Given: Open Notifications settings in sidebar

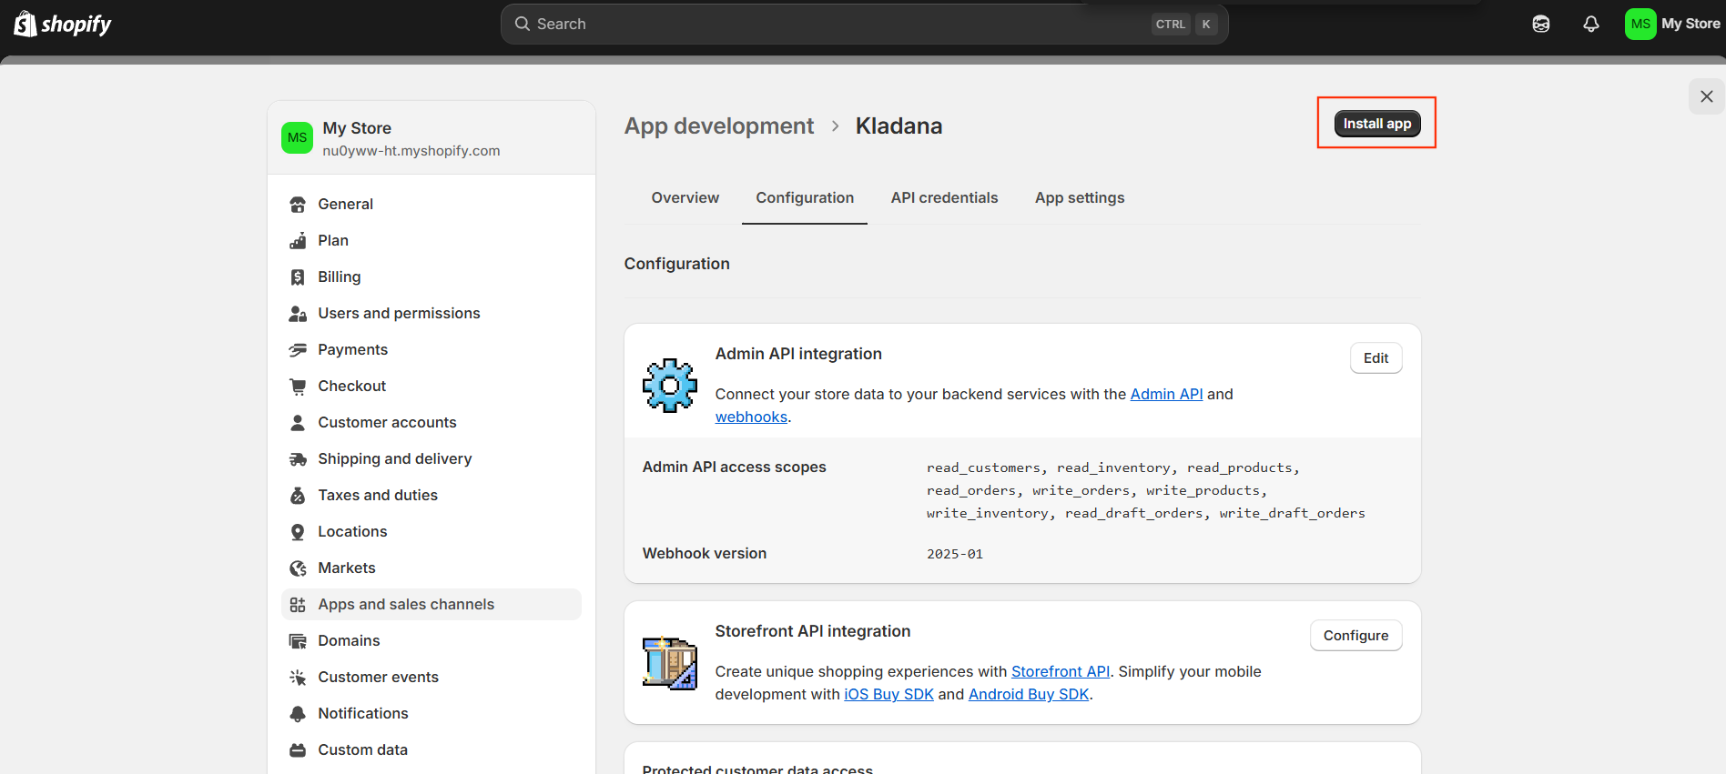Looking at the screenshot, I should coord(431,713).
